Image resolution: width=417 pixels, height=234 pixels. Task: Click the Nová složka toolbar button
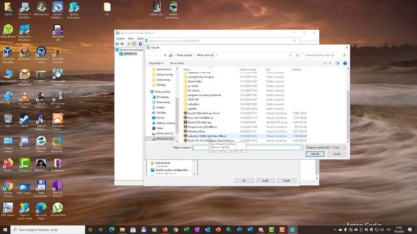pyautogui.click(x=177, y=63)
